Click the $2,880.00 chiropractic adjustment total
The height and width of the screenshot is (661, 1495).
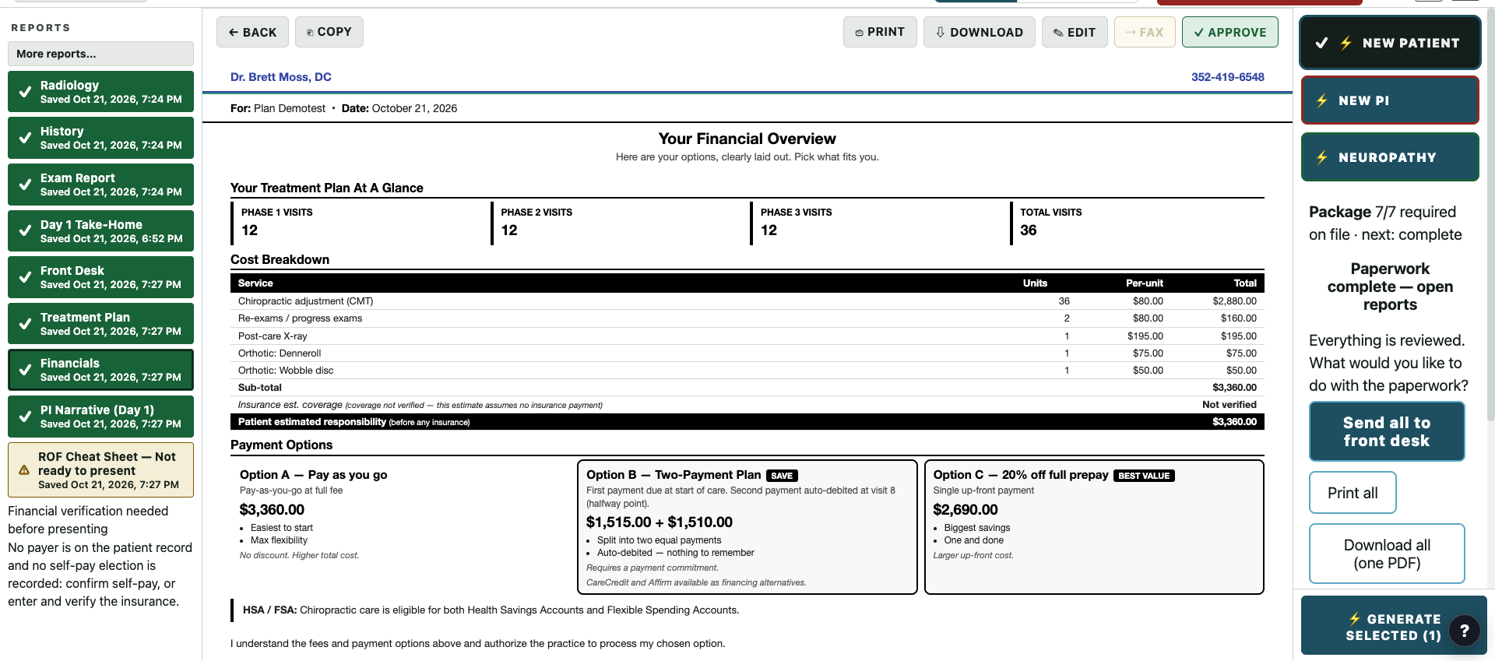1234,301
